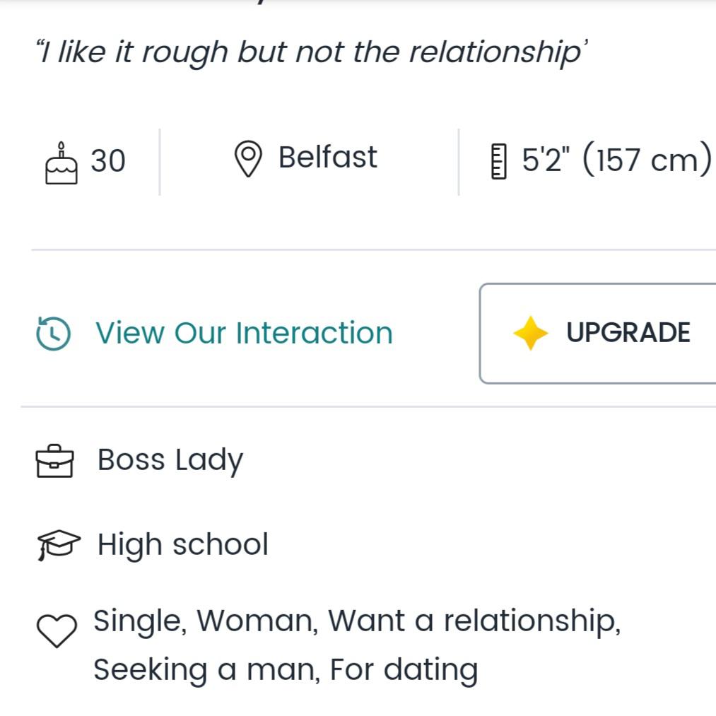Click the briefcase occupation icon
The height and width of the screenshot is (716, 716).
click(54, 461)
